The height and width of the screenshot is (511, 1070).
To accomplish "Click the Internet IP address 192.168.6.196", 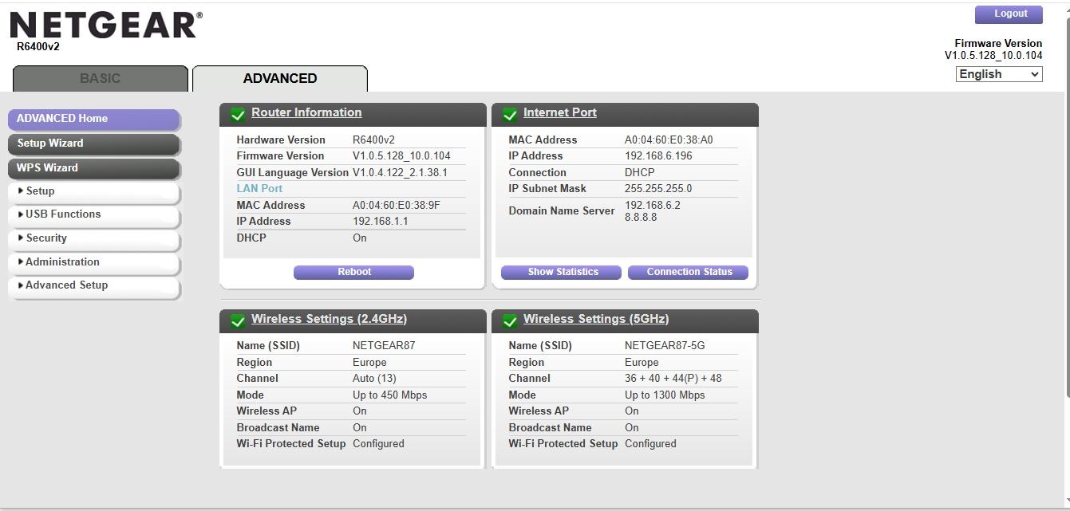I will [658, 156].
